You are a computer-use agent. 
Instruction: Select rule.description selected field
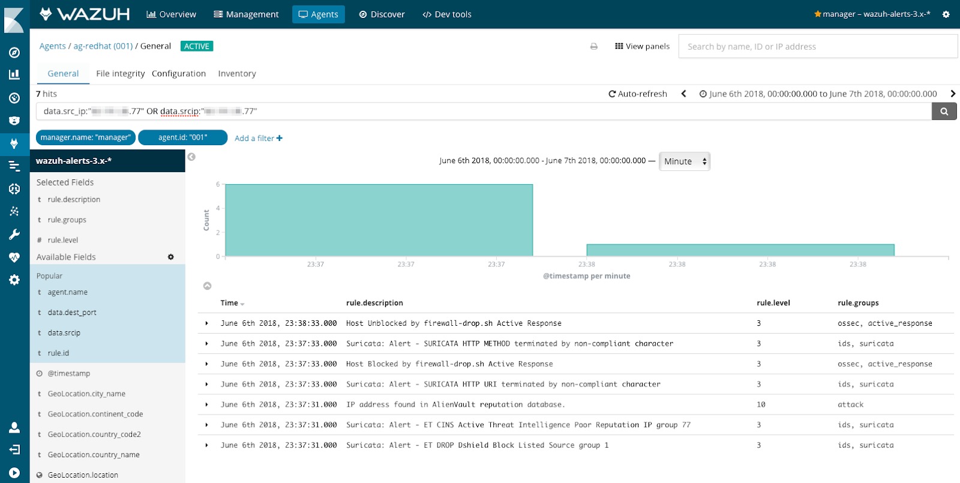pos(74,200)
